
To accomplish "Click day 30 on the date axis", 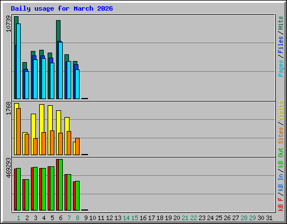I will point(261,218).
